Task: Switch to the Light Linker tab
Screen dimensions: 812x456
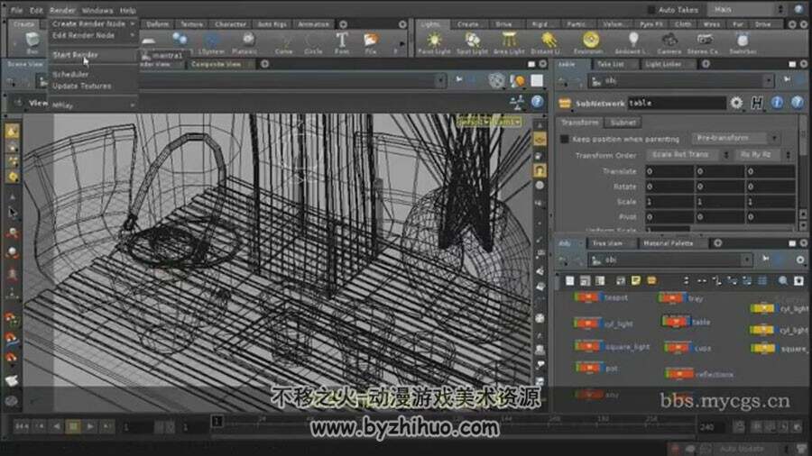Action: click(663, 64)
